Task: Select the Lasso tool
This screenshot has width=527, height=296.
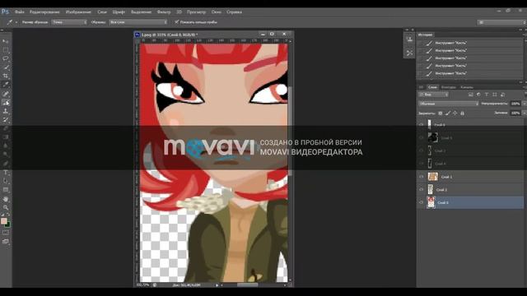Action: [6, 58]
